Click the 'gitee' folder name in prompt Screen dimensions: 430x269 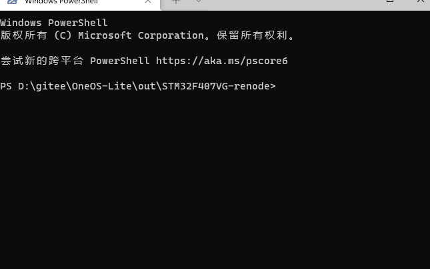[x=52, y=86]
